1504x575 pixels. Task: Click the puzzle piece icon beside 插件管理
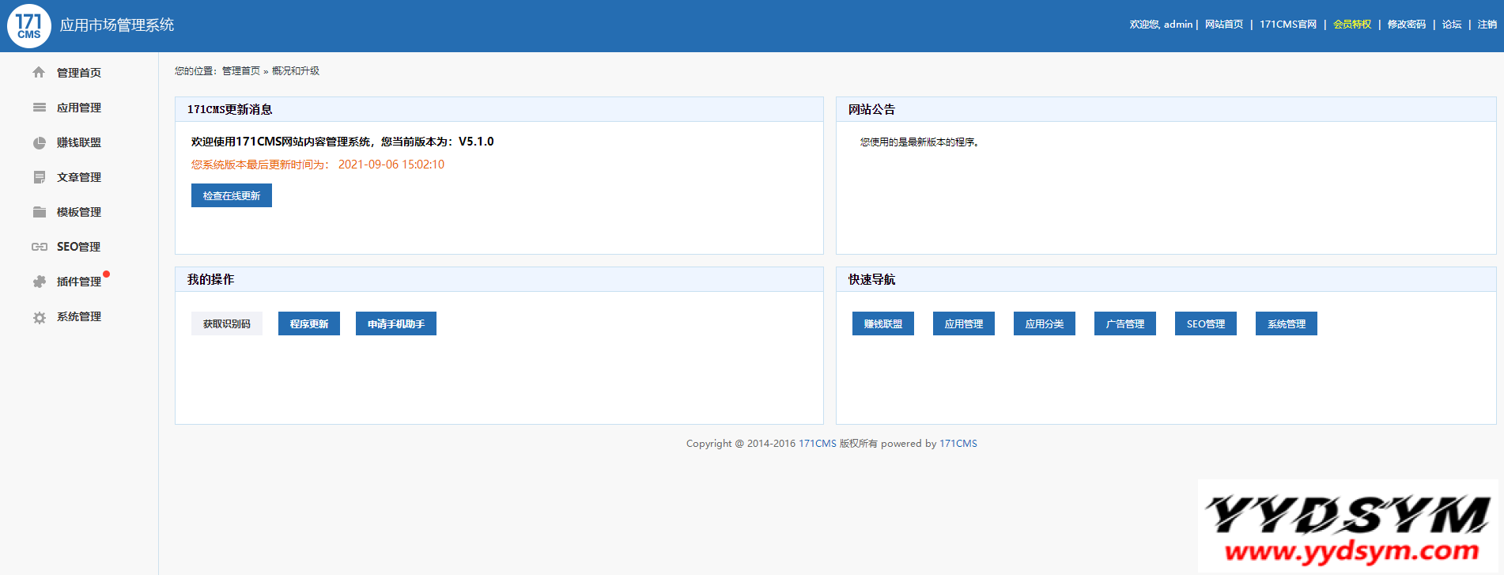(x=39, y=282)
